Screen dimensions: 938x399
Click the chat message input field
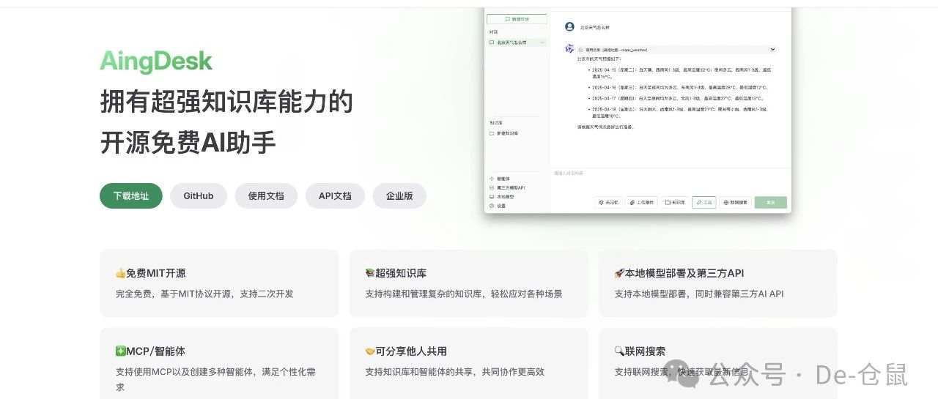[x=671, y=180]
